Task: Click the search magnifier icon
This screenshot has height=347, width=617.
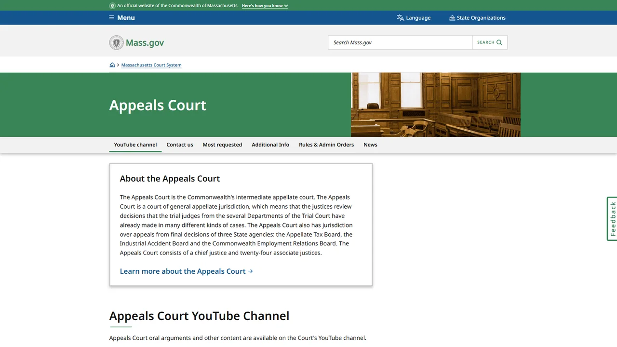Action: tap(499, 42)
